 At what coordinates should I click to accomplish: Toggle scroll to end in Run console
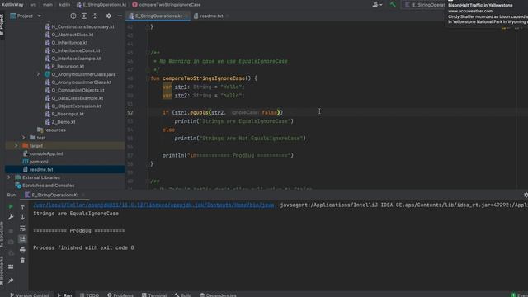[x=22, y=239]
